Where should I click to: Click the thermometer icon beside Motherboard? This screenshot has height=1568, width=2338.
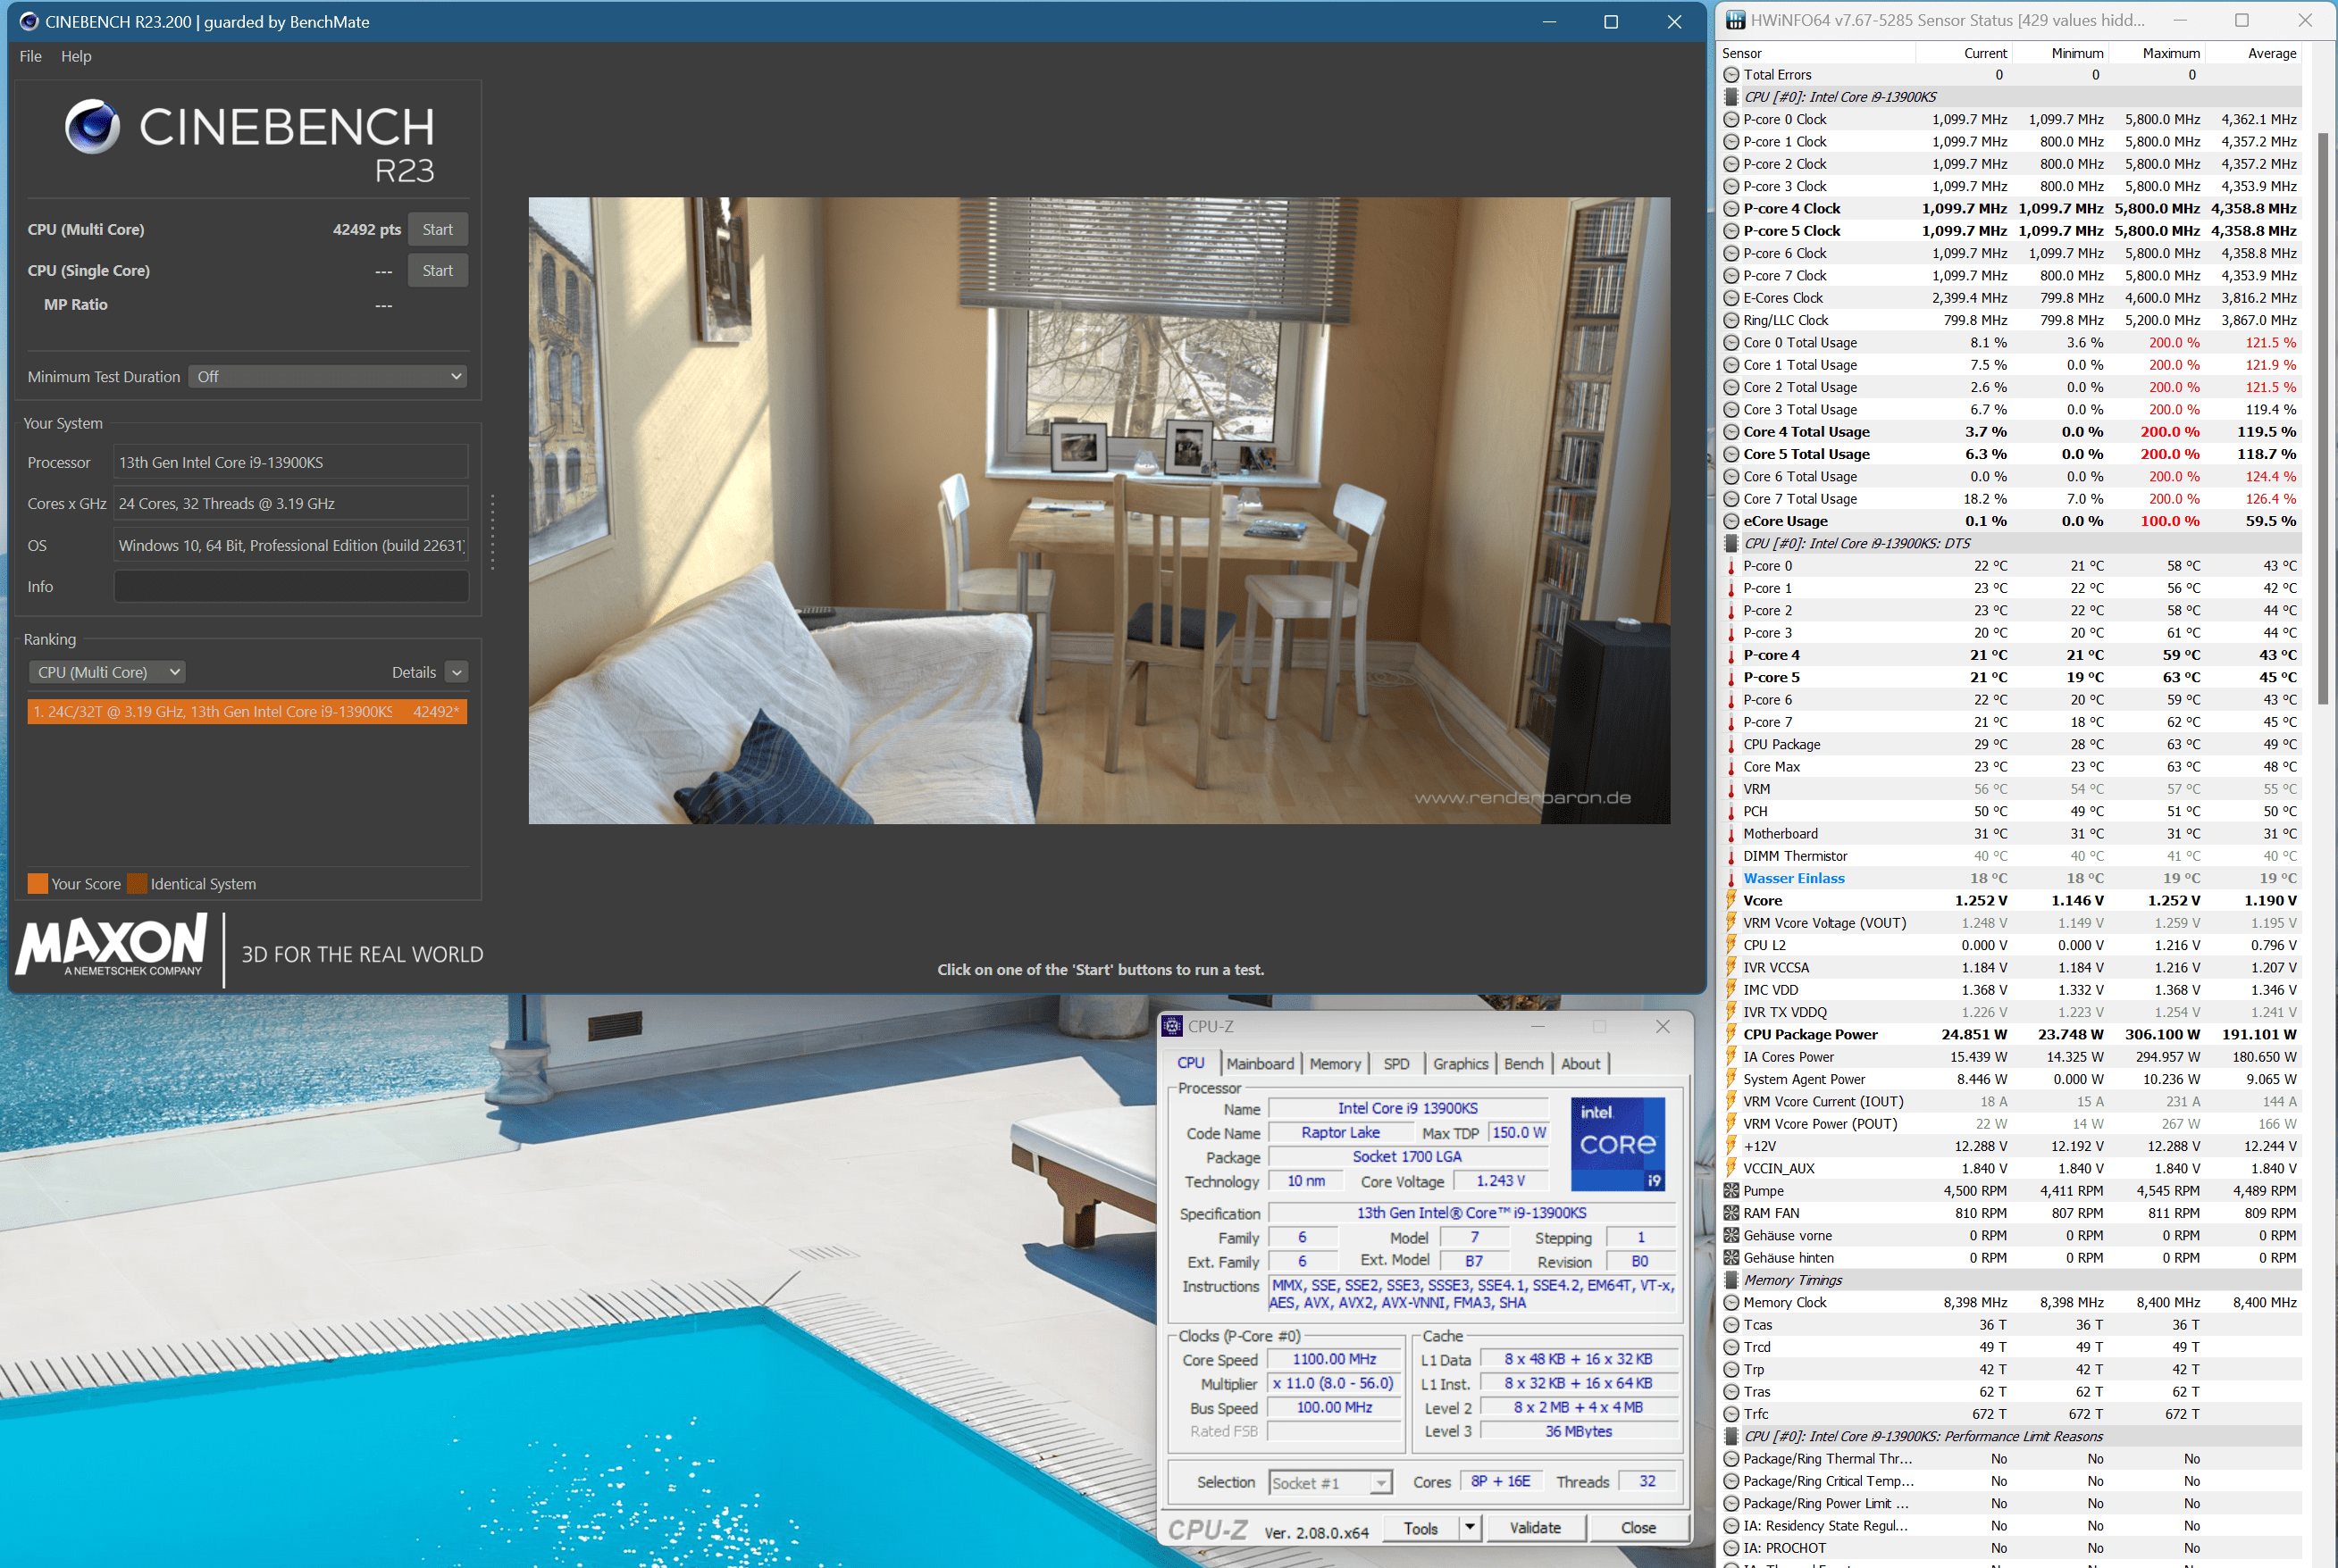click(x=1730, y=834)
